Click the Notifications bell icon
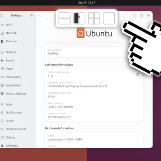Image resolution: width=161 pixels, height=161 pixels. pyautogui.click(x=2, y=113)
